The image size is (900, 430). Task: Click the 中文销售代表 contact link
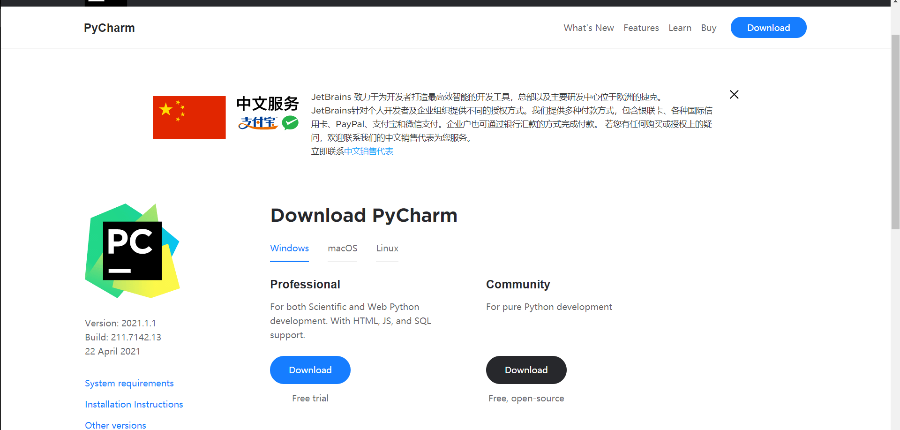pyautogui.click(x=368, y=151)
